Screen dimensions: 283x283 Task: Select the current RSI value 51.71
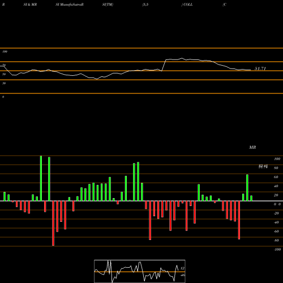tap(260, 68)
